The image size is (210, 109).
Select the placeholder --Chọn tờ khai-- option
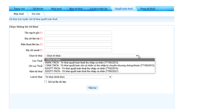[x=99, y=60]
